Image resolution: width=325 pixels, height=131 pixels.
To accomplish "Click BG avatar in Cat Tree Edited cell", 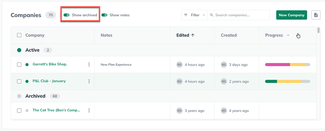I will tap(179, 110).
